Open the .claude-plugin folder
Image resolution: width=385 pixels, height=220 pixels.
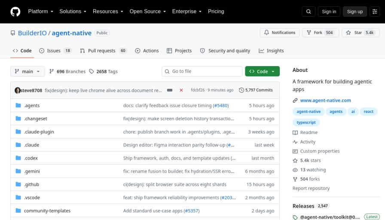pos(39,132)
